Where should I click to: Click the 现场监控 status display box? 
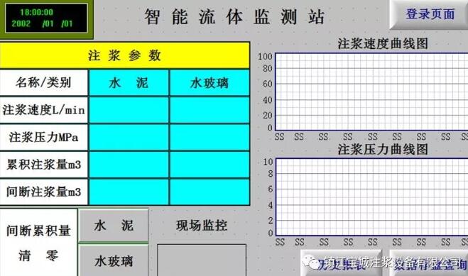(202, 260)
